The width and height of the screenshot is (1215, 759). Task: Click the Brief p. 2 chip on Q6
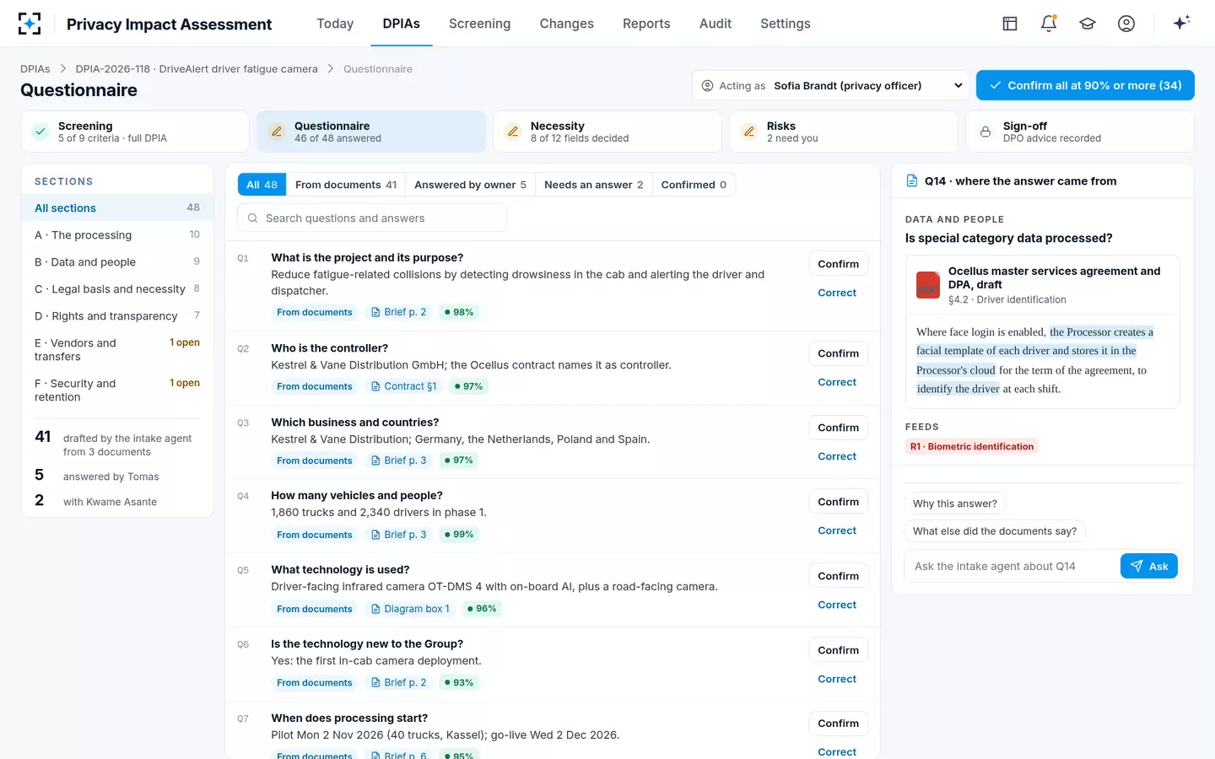click(399, 683)
